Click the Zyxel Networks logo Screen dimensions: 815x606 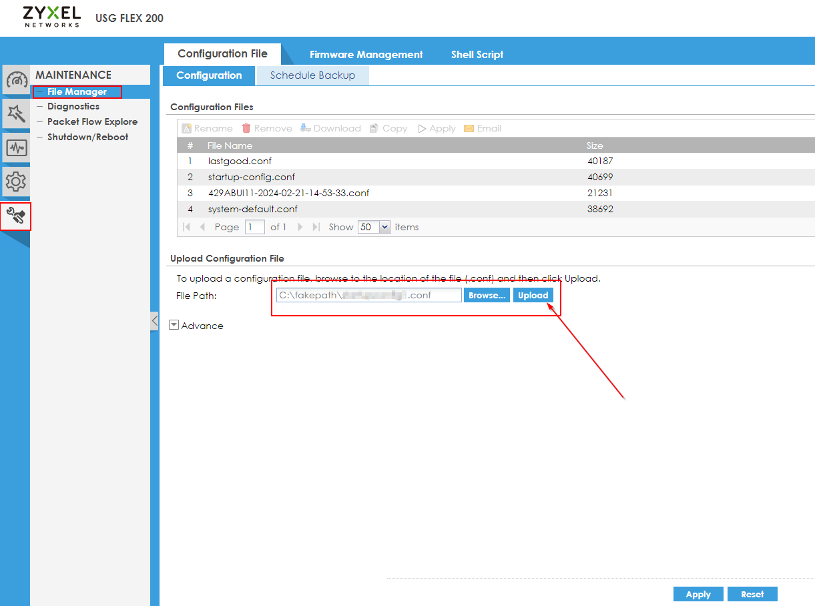[51, 17]
